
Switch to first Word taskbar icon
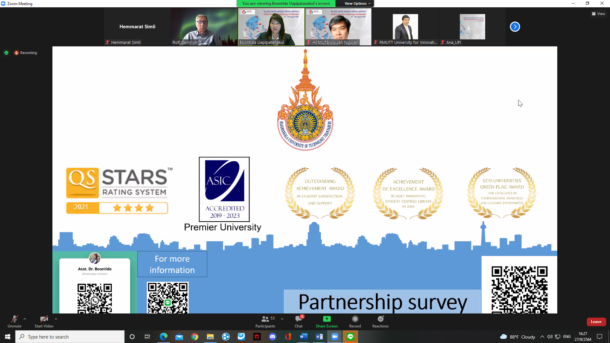click(x=304, y=337)
